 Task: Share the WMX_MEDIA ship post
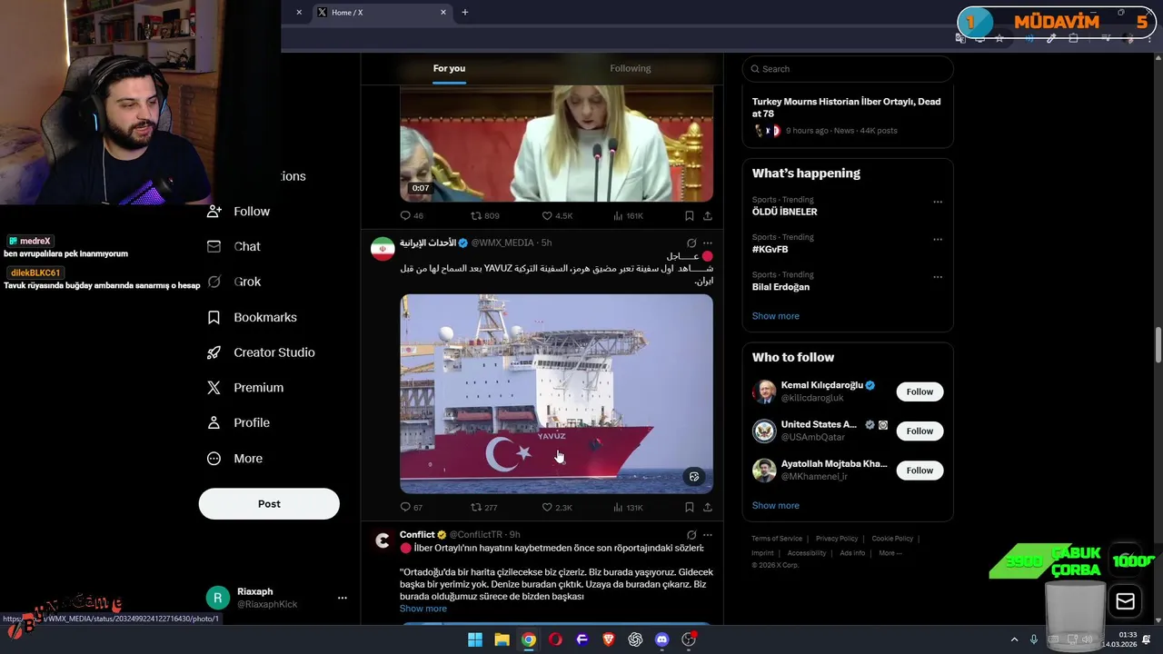pos(708,507)
